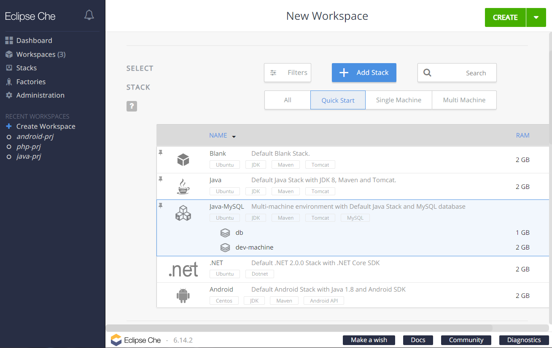Click the Android robot icon
This screenshot has height=348, width=552.
click(183, 295)
